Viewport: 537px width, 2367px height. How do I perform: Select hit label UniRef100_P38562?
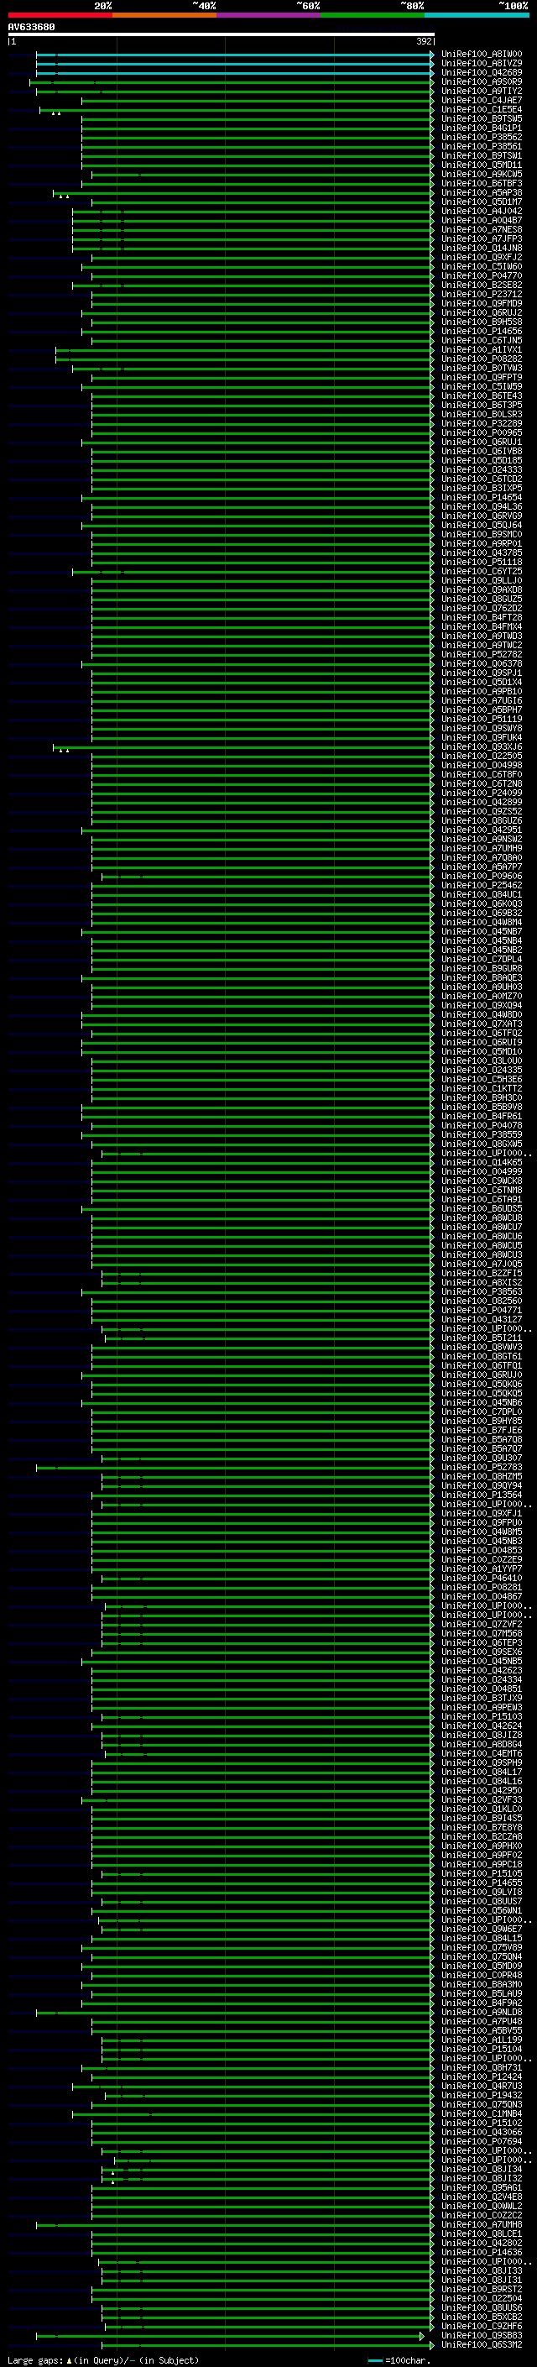[482, 138]
